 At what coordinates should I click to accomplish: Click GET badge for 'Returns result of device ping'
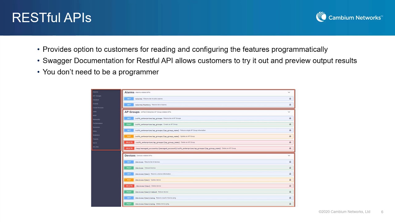pyautogui.click(x=129, y=198)
